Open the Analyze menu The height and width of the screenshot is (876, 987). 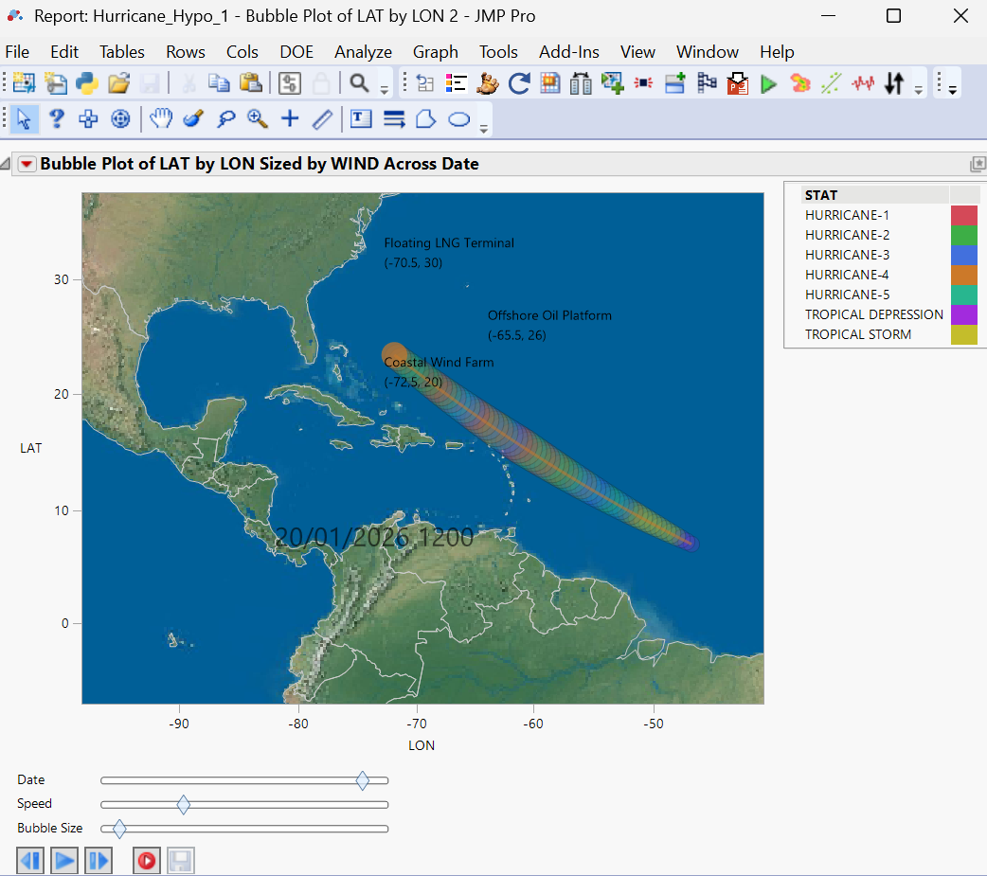[363, 51]
